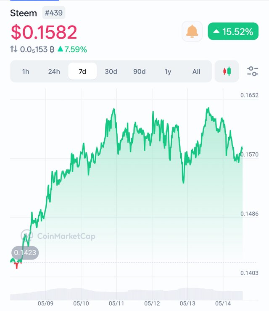Tap the green 7.59% up-triangle indicator
269x311 pixels.
click(x=60, y=49)
